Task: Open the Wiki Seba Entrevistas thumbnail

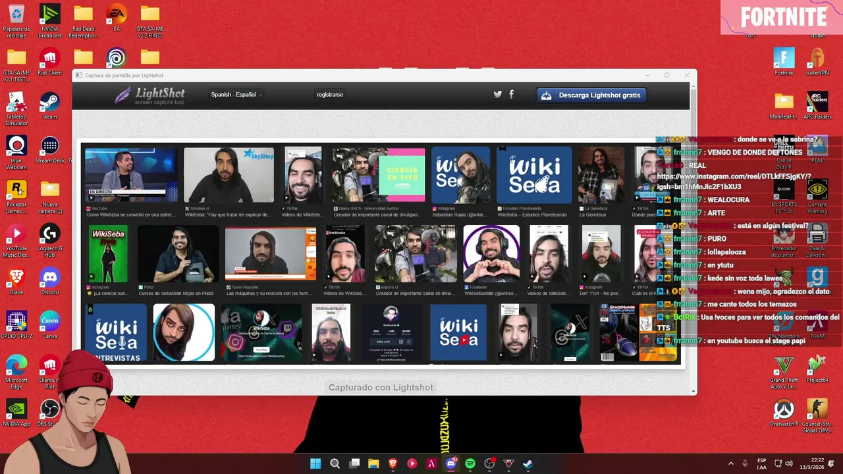Action: (x=116, y=332)
